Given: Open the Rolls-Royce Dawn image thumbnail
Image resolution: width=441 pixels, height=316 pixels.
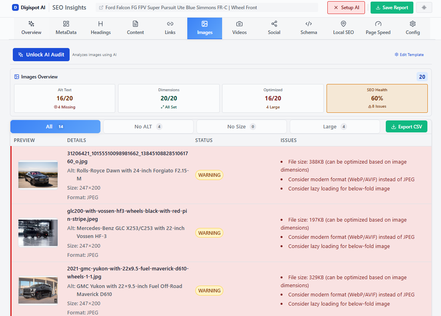Looking at the screenshot, I should [38, 175].
